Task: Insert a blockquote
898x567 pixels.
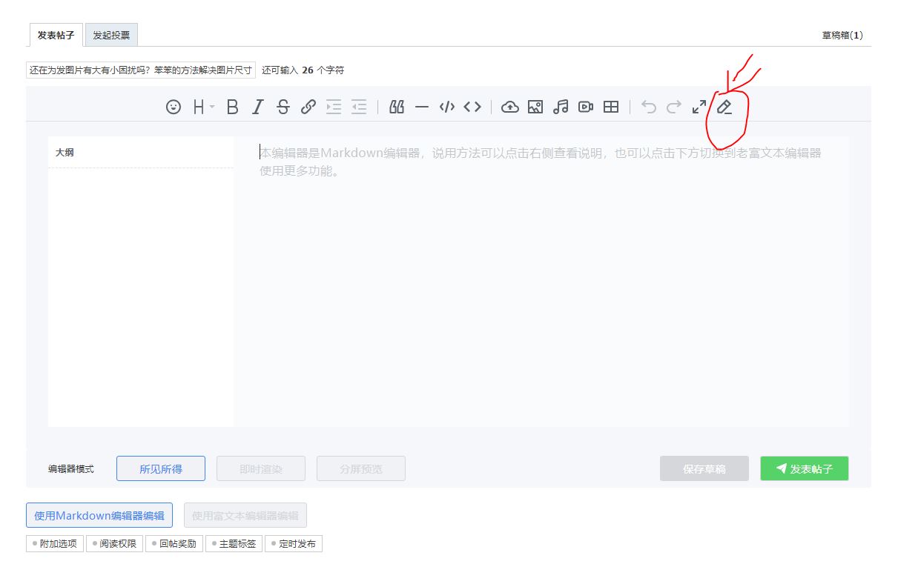Action: [x=397, y=107]
